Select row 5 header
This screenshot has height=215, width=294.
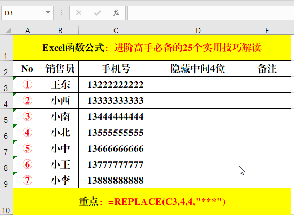6,116
